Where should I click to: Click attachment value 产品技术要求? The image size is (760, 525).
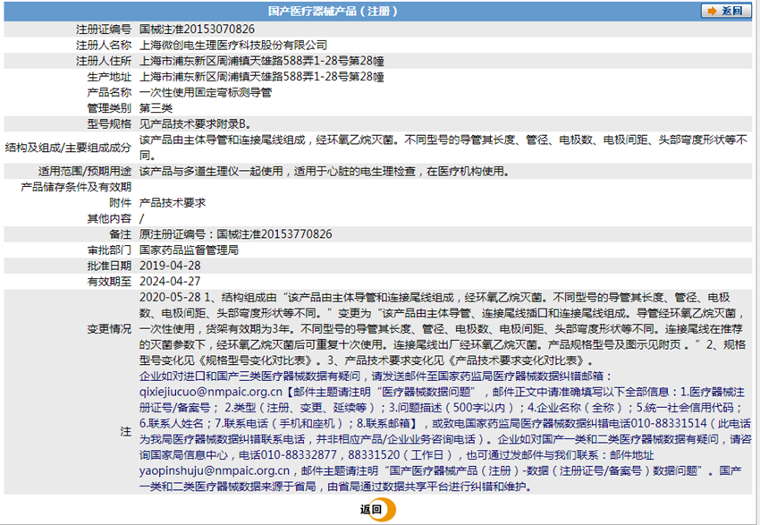tap(173, 203)
